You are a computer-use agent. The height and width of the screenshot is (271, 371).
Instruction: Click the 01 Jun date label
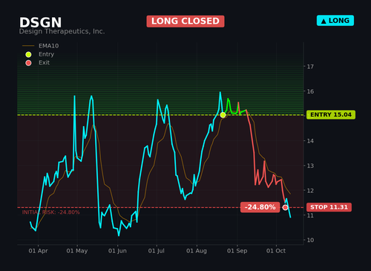pyautogui.click(x=117, y=251)
